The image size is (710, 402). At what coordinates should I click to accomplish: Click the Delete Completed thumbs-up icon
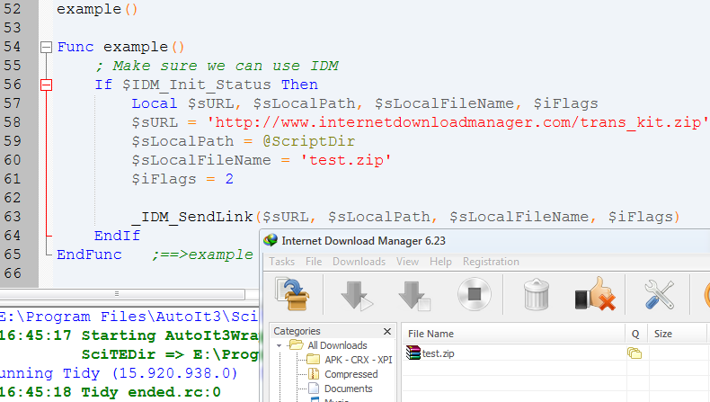595,294
